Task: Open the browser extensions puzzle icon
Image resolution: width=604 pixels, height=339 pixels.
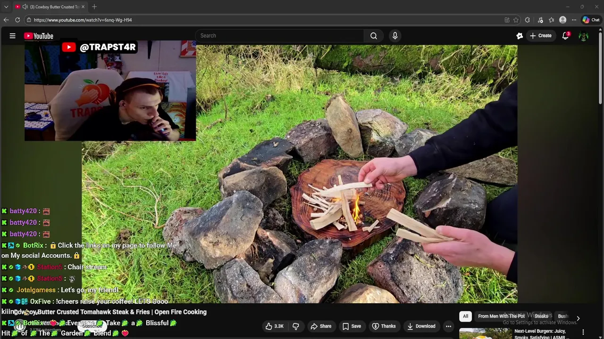Action: tap(528, 20)
